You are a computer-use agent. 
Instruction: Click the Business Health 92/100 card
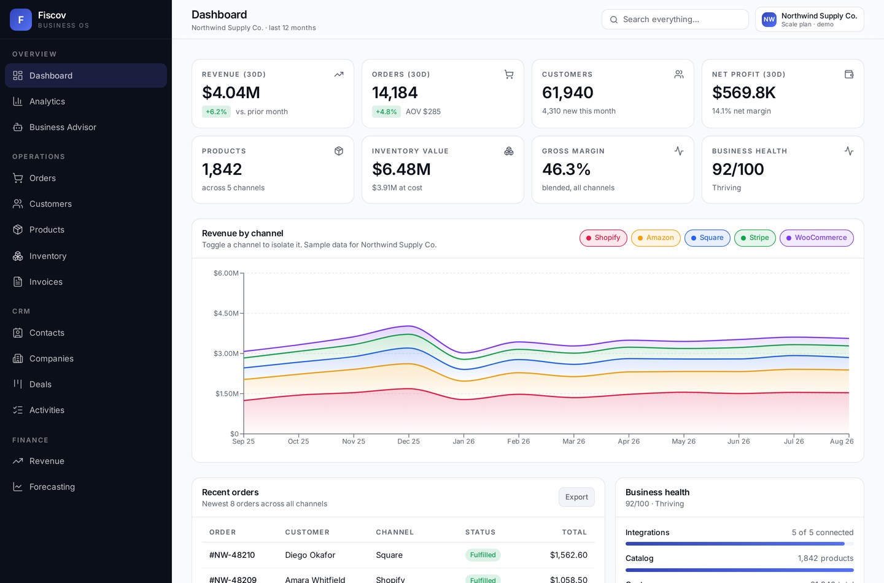783,169
